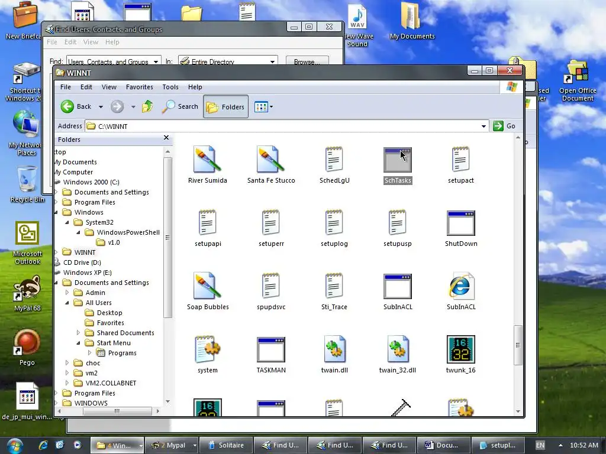Select the Sti_Trace file icon
This screenshot has width=606, height=454.
[x=334, y=286]
